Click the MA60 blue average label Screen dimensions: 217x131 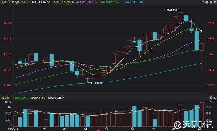click(x=134, y=2)
